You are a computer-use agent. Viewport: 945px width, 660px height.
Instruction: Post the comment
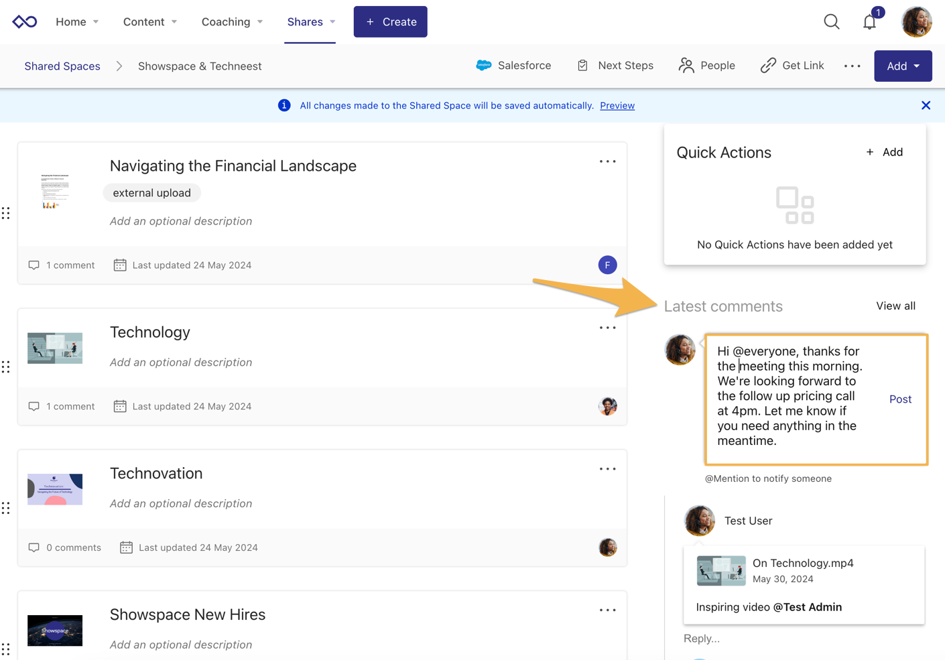899,399
